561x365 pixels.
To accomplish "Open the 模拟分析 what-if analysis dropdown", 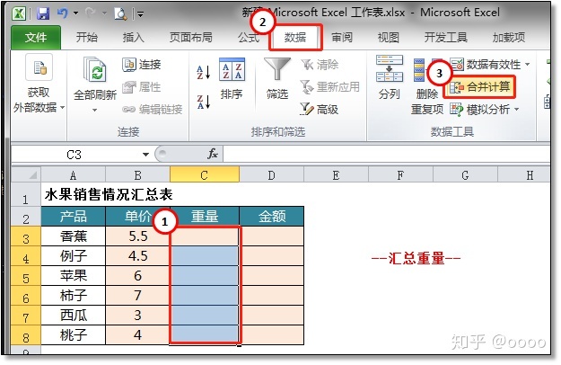I will (485, 110).
